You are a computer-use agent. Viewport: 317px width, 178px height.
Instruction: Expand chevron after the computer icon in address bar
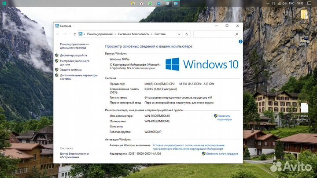click(x=85, y=34)
